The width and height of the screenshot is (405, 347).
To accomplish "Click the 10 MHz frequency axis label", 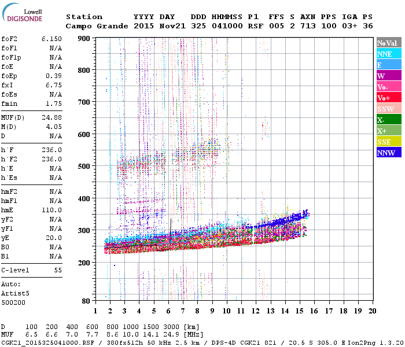I will click(x=227, y=311).
